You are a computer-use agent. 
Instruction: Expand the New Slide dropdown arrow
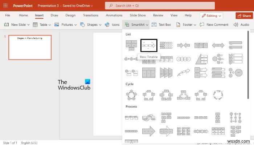(28, 25)
